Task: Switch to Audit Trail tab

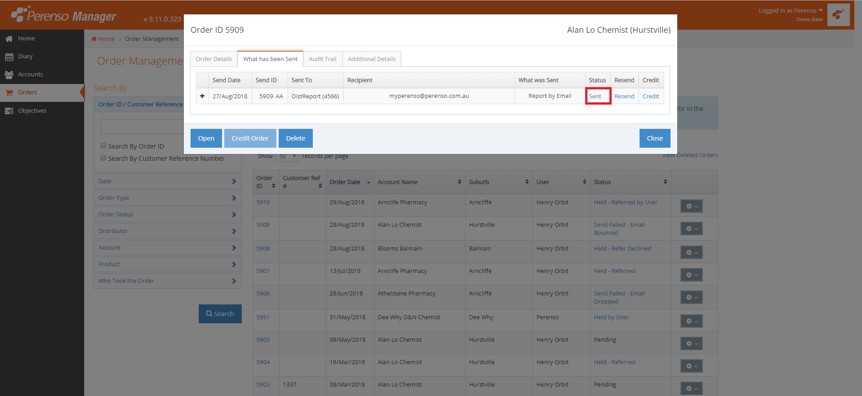Action: [323, 59]
